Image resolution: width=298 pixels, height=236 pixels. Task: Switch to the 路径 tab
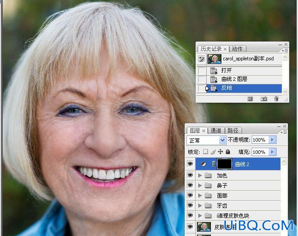[x=233, y=131]
